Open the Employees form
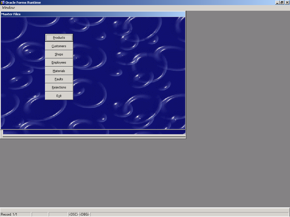This screenshot has width=290, height=217. [59, 62]
